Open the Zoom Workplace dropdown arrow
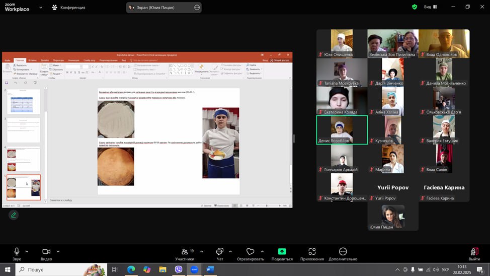Screen dimensions: 490x276 (x=40, y=8)
